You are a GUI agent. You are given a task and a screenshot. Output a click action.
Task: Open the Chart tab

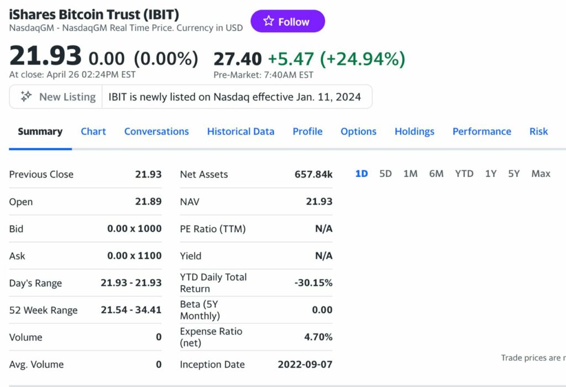coord(93,132)
